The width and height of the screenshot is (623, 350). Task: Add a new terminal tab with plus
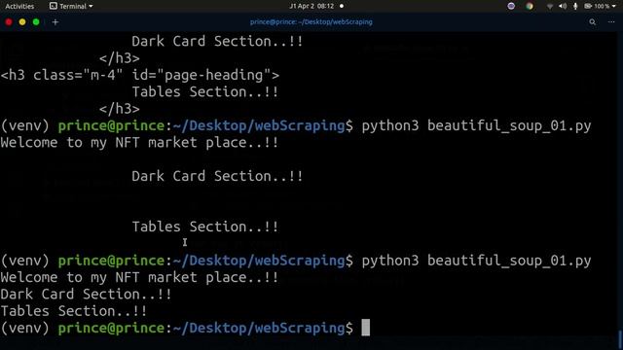tap(55, 22)
